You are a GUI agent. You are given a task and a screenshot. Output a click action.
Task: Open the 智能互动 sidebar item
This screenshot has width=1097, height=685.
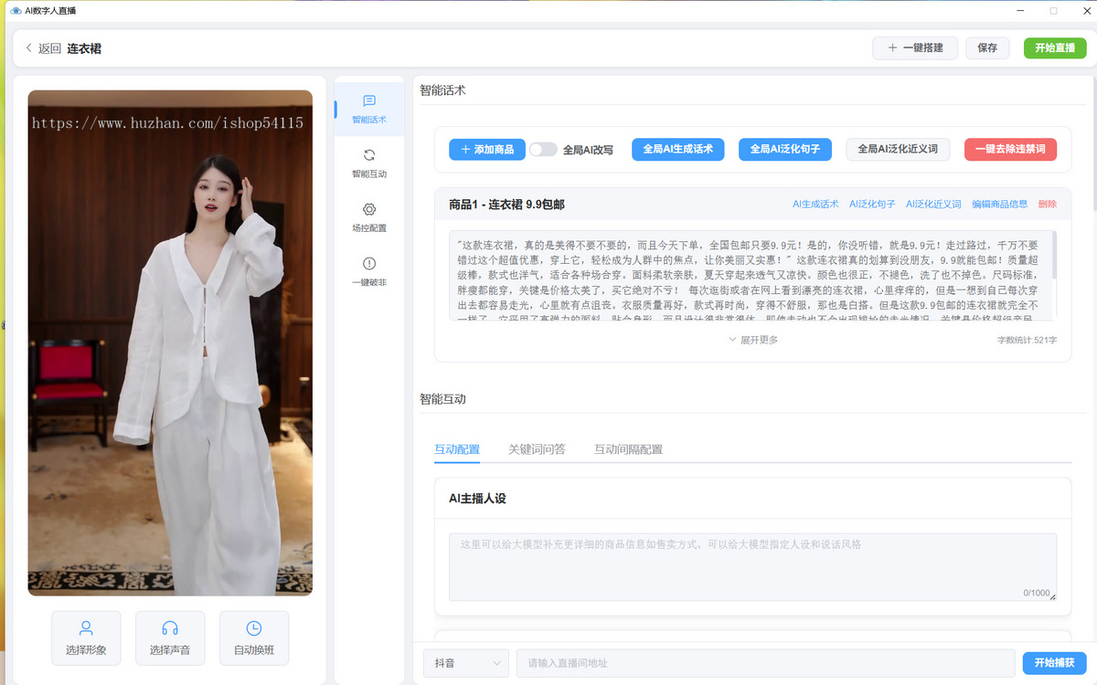(369, 164)
